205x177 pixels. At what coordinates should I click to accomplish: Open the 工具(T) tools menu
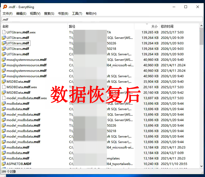coord(77,14)
